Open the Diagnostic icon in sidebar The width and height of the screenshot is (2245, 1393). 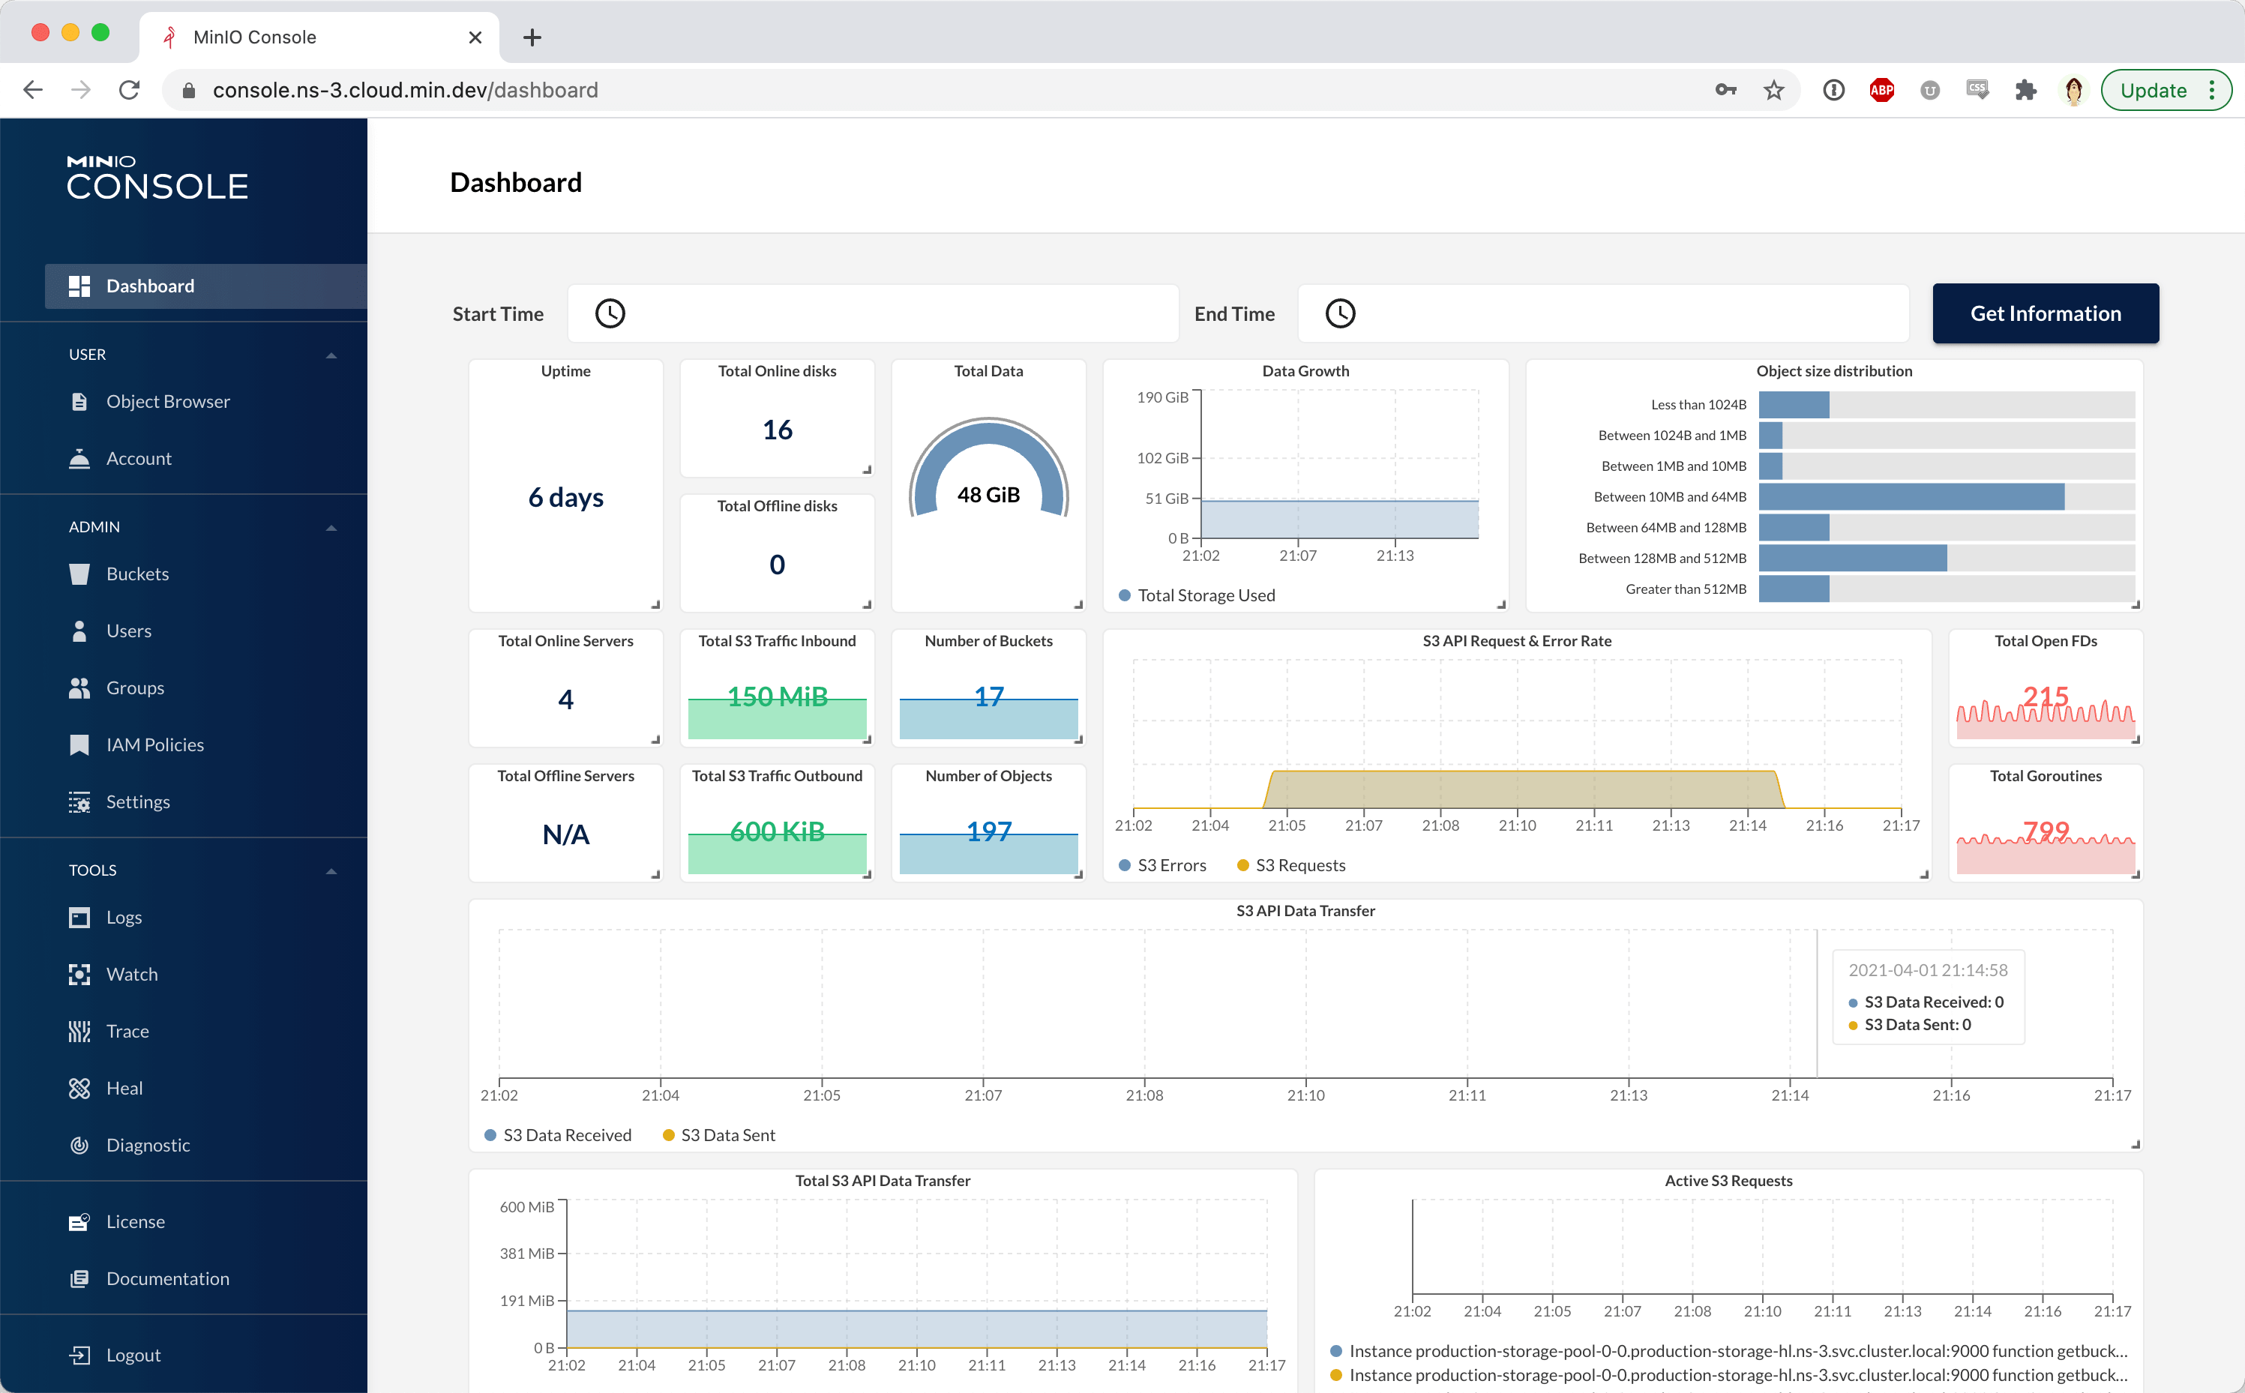coord(79,1145)
